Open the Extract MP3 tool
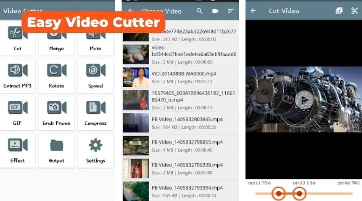 tap(17, 76)
